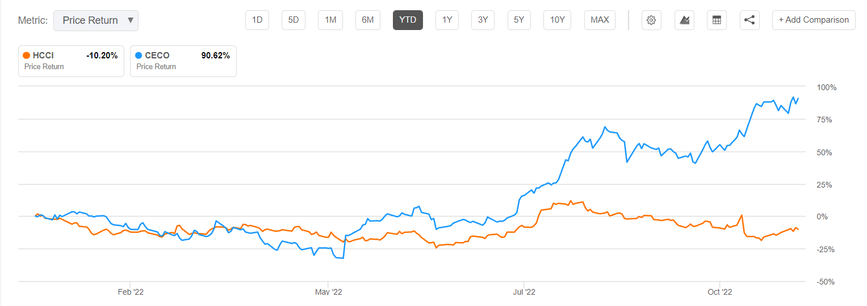Image resolution: width=867 pixels, height=306 pixels.
Task: Switch to 6M time range
Action: tap(368, 20)
